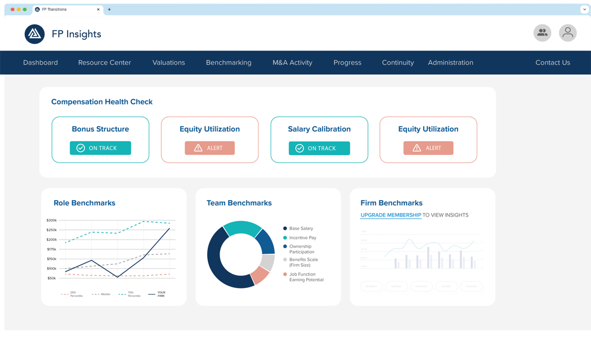The height and width of the screenshot is (360, 591).
Task: Switch to the Dashboard menu item
Action: coord(40,62)
